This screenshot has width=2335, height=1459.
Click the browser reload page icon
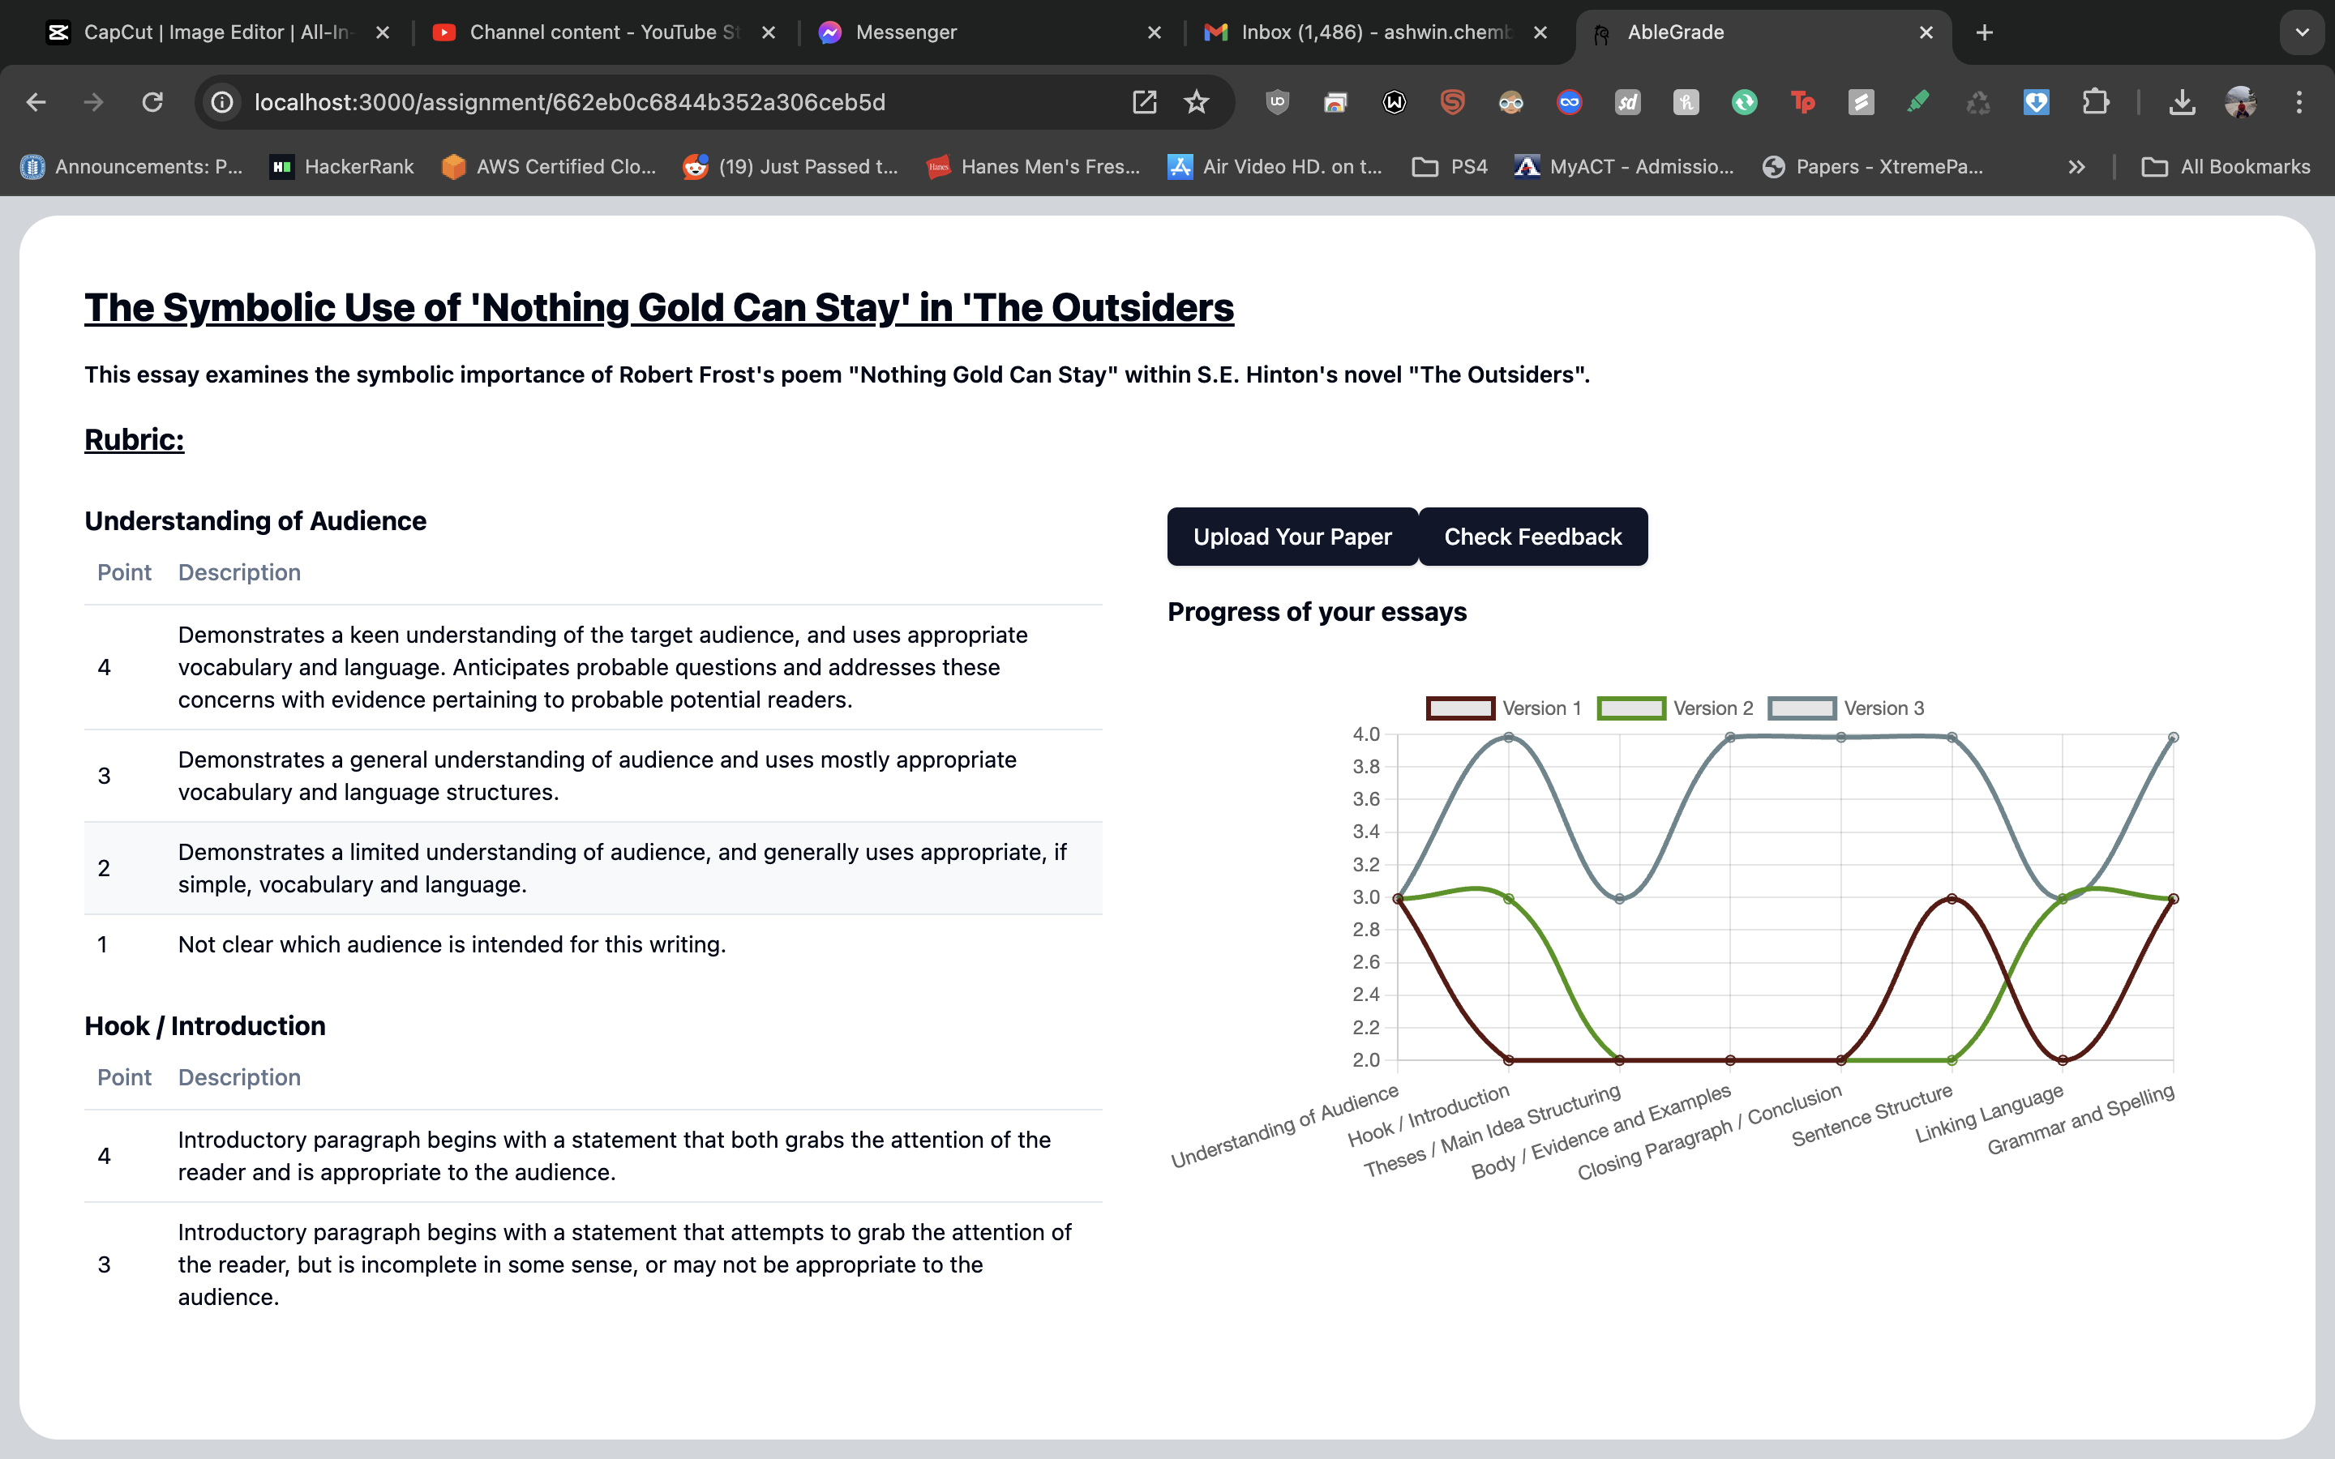(152, 102)
